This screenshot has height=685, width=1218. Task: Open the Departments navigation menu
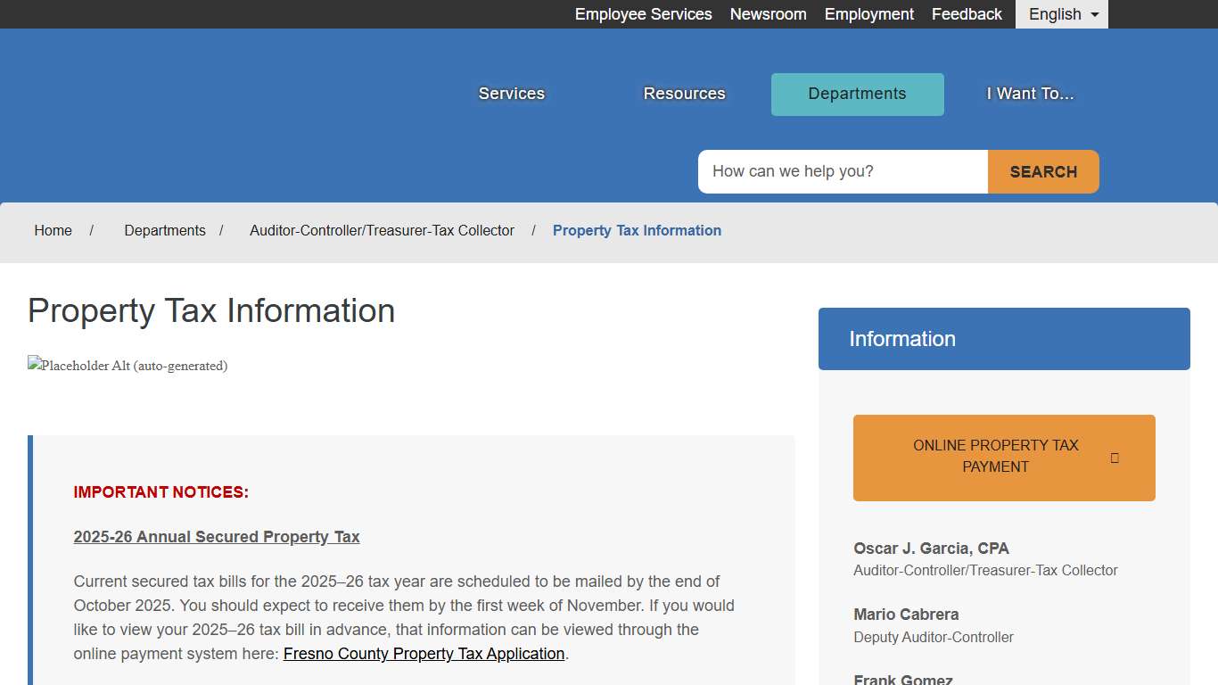(857, 94)
